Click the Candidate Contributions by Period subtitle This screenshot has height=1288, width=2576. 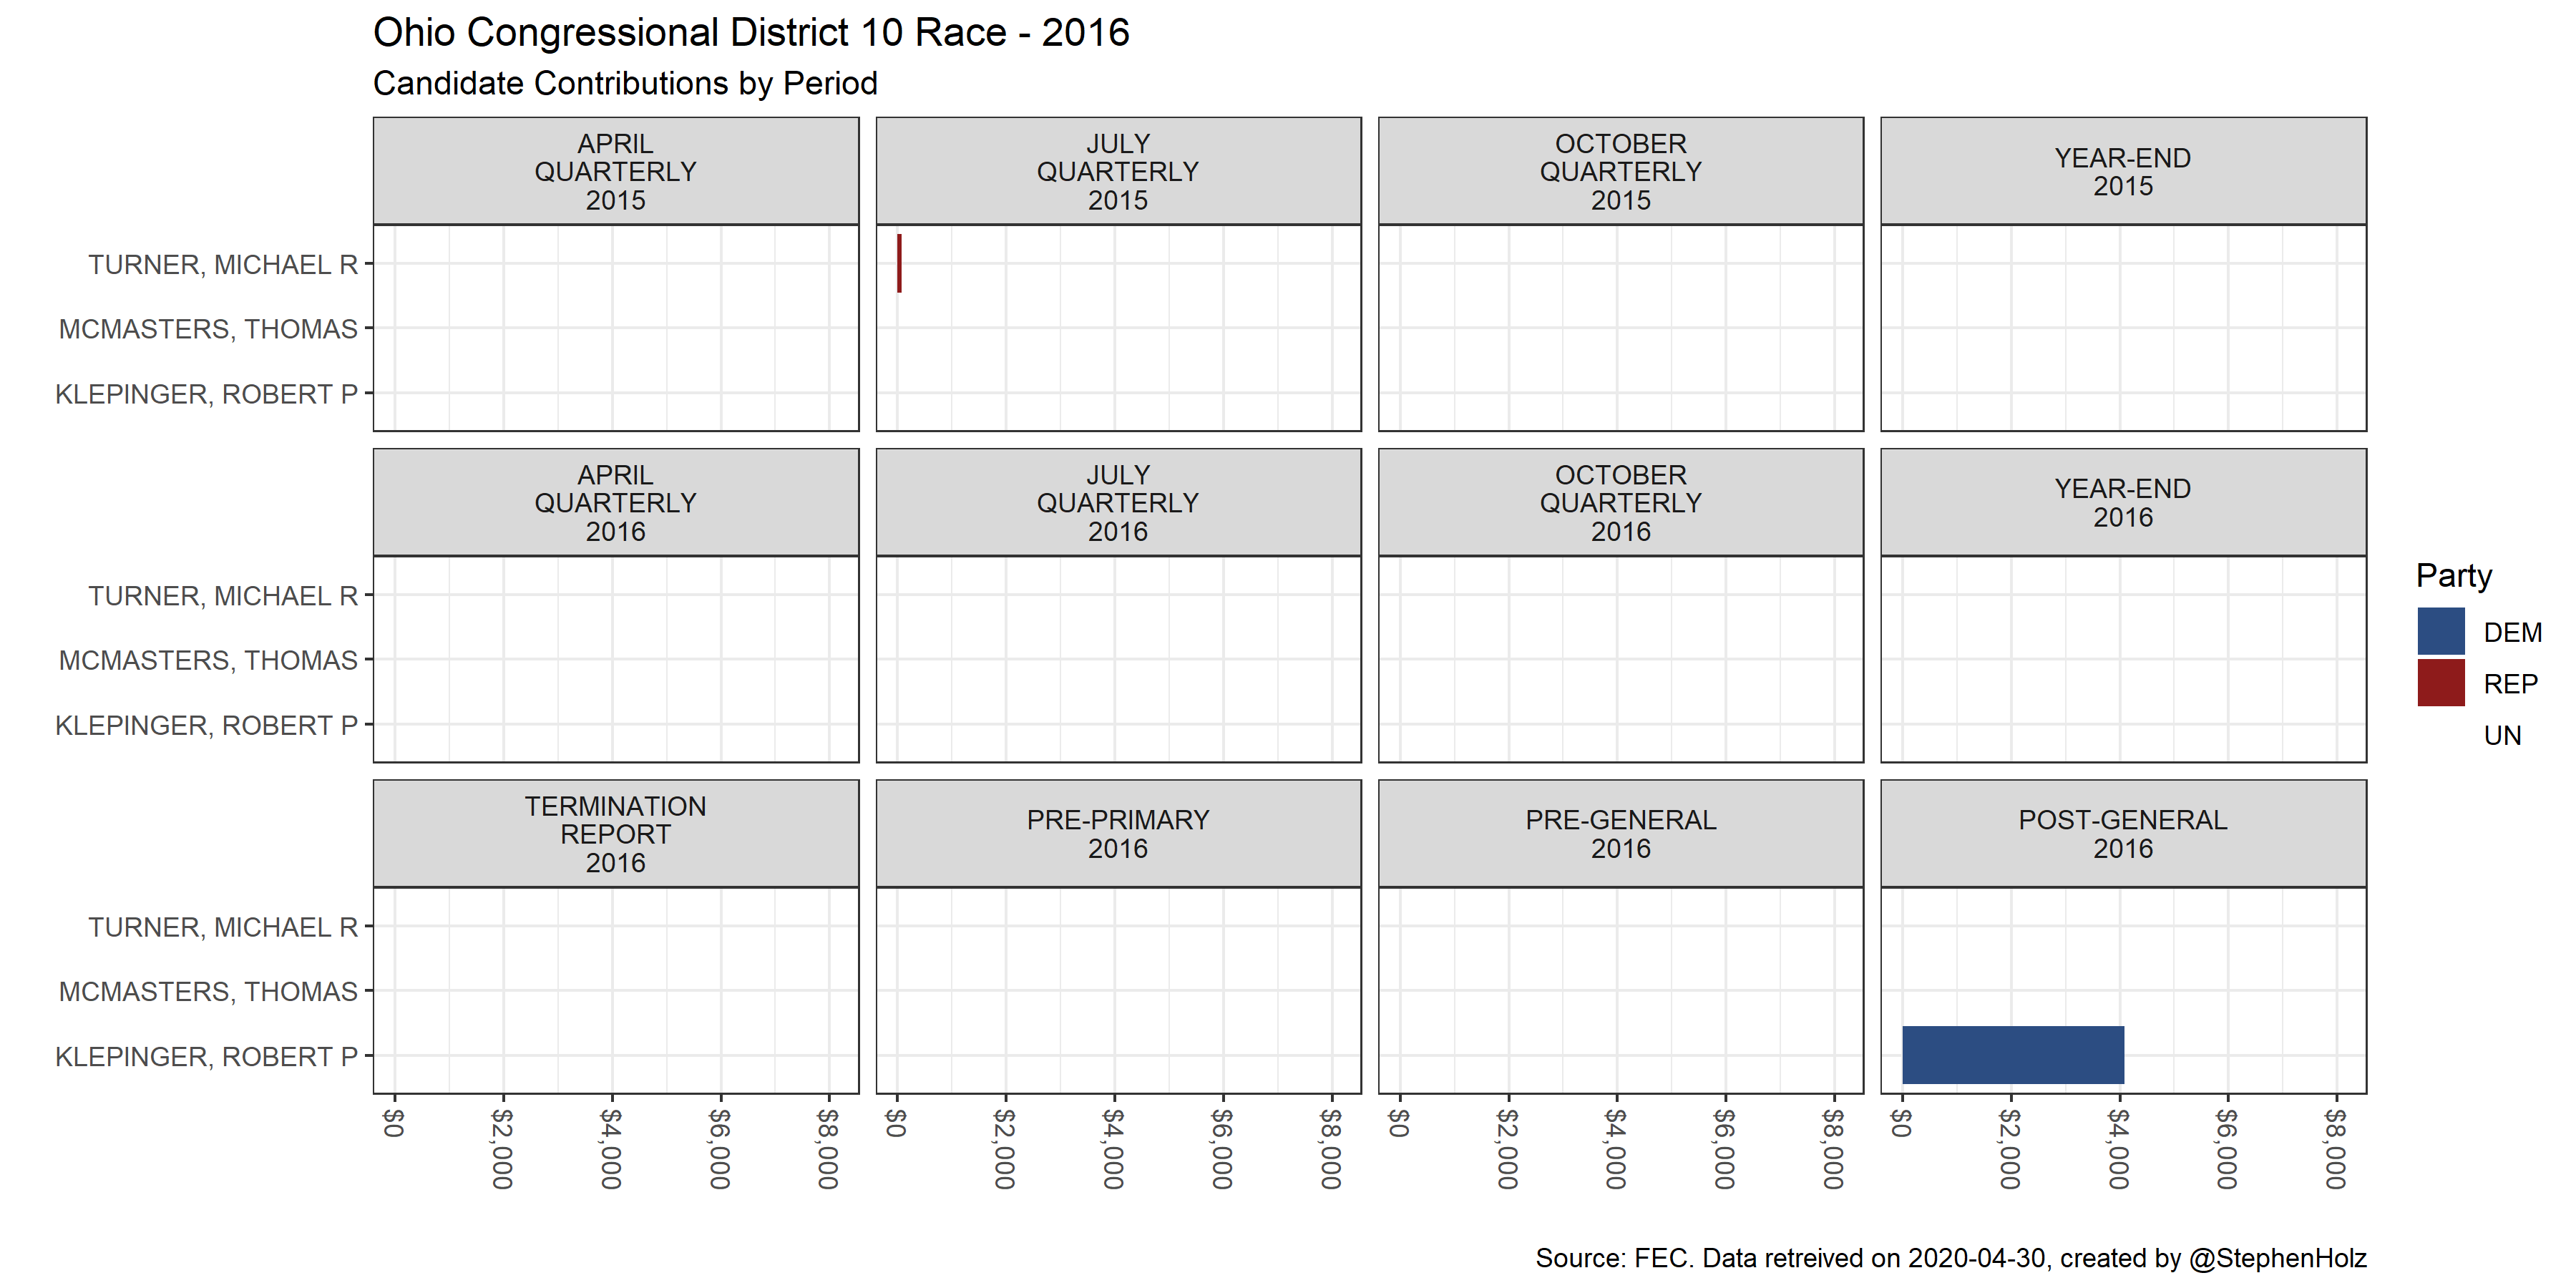[625, 83]
